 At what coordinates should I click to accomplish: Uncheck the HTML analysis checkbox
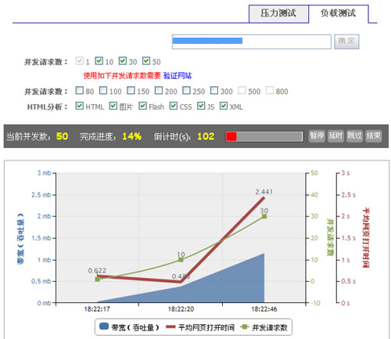[x=79, y=106]
